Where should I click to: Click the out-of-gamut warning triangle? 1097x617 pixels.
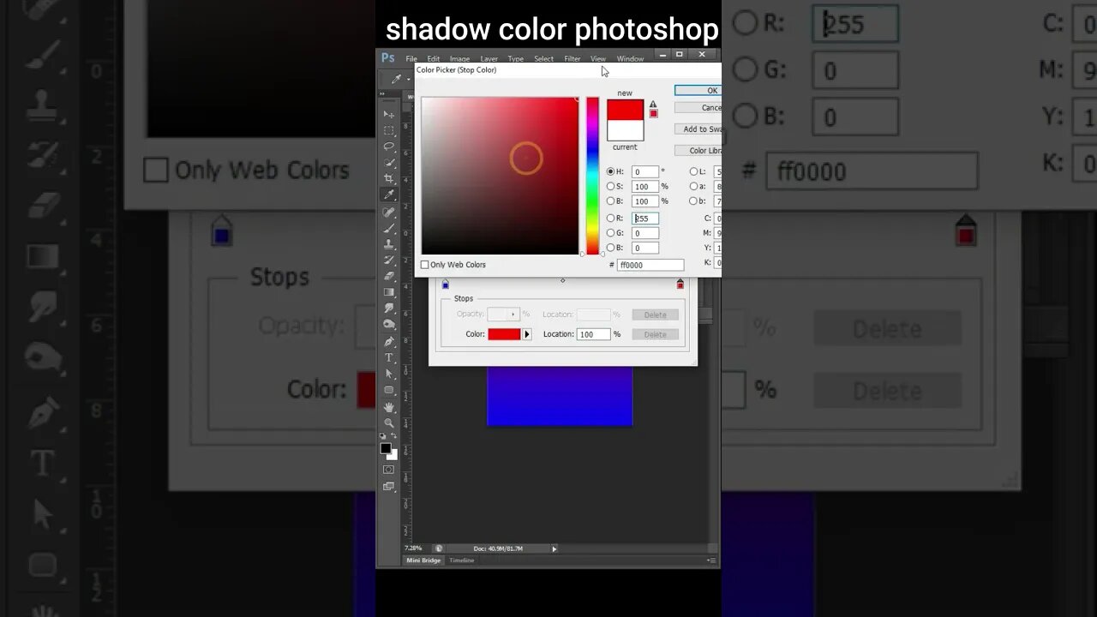(653, 105)
